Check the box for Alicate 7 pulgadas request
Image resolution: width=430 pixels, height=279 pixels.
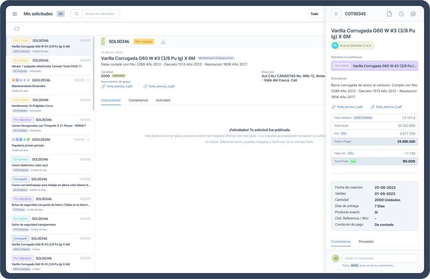(x=9, y=60)
